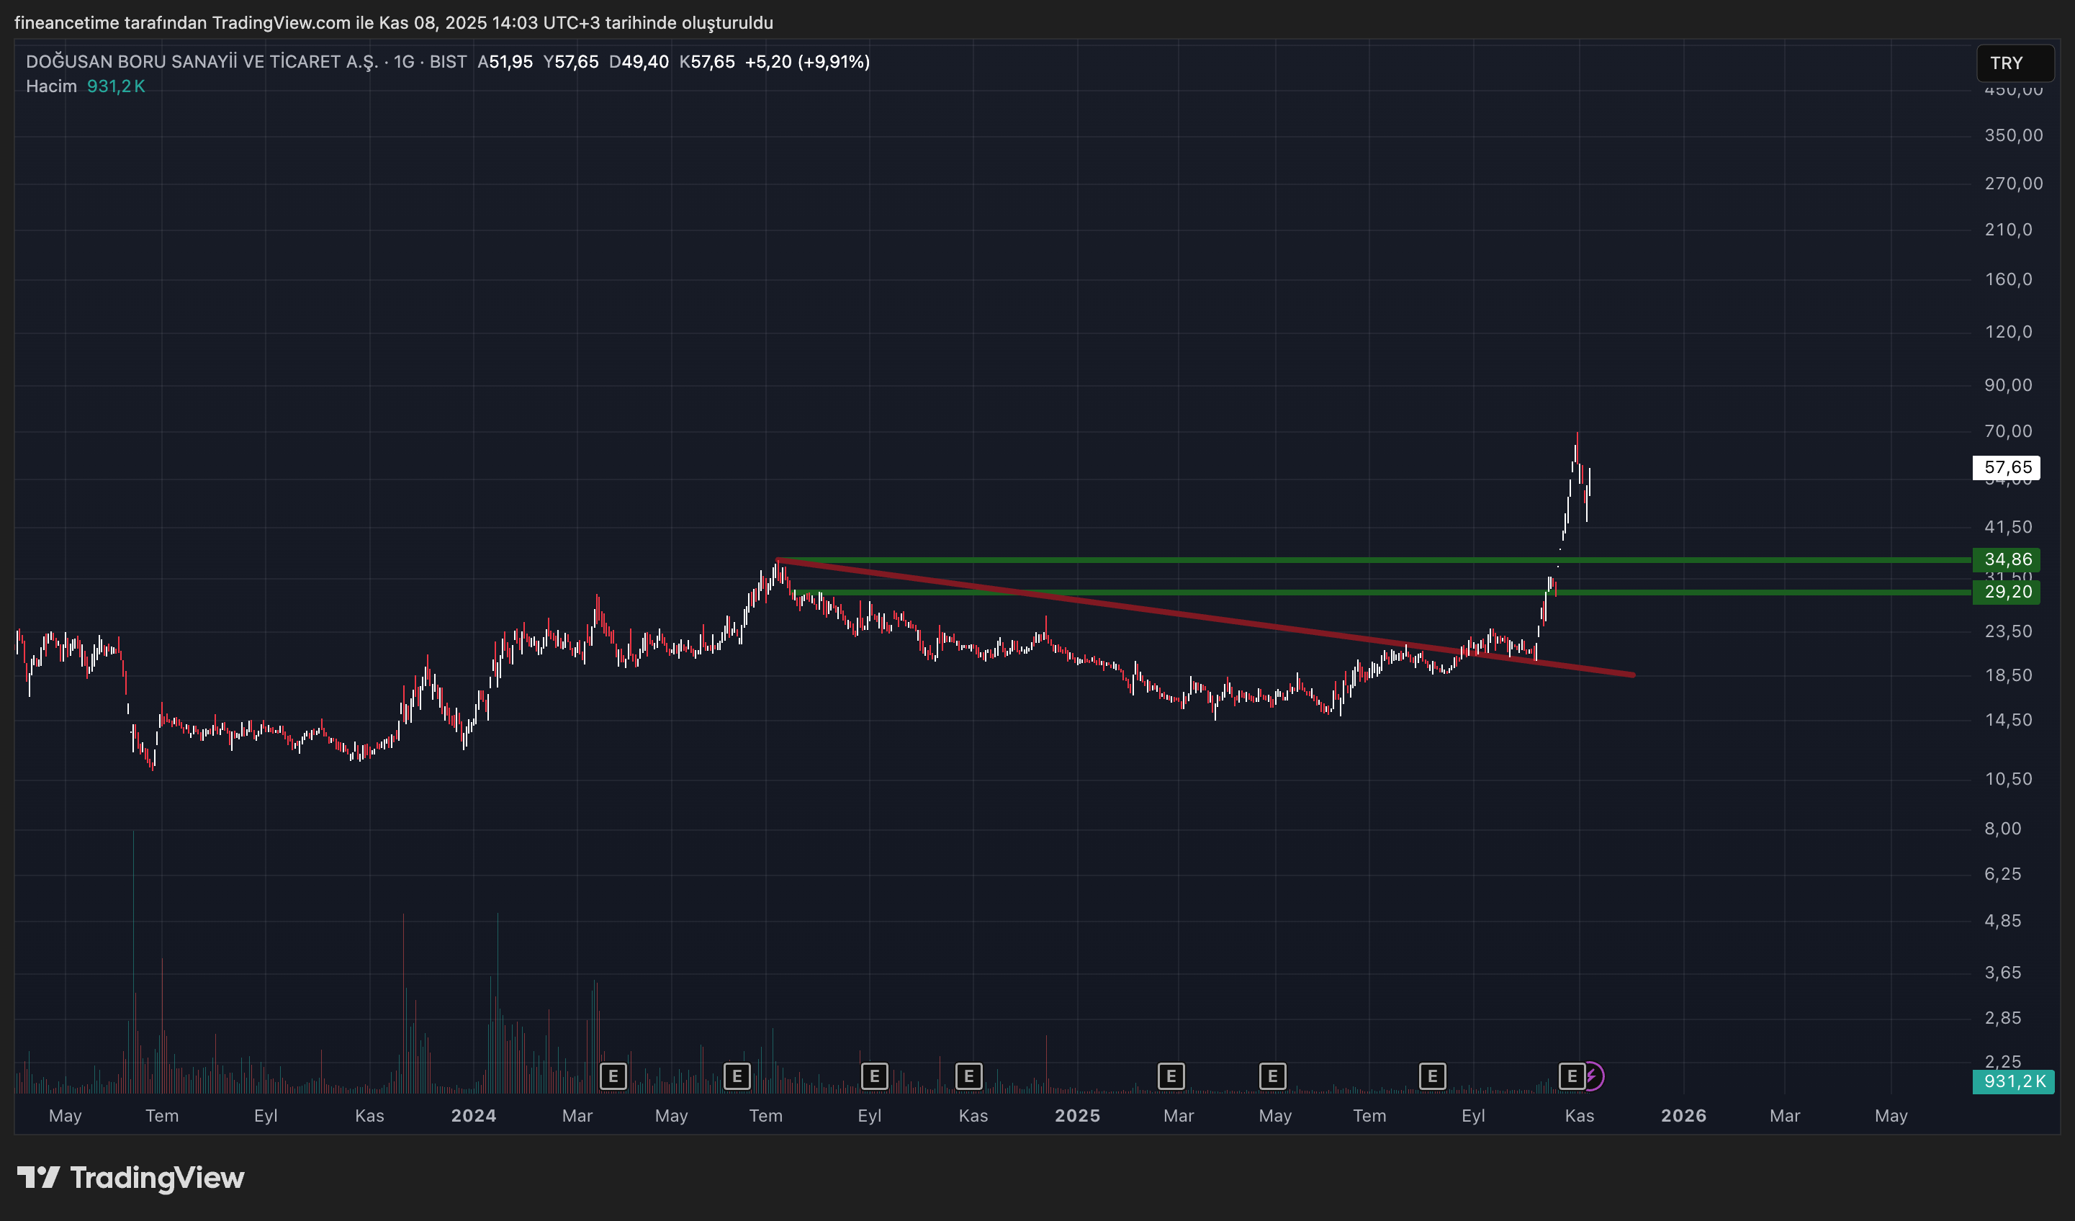
Task: Click the current price label 57,65
Action: click(2007, 468)
